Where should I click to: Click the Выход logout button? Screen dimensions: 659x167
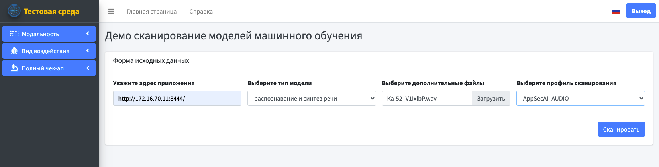tap(641, 11)
